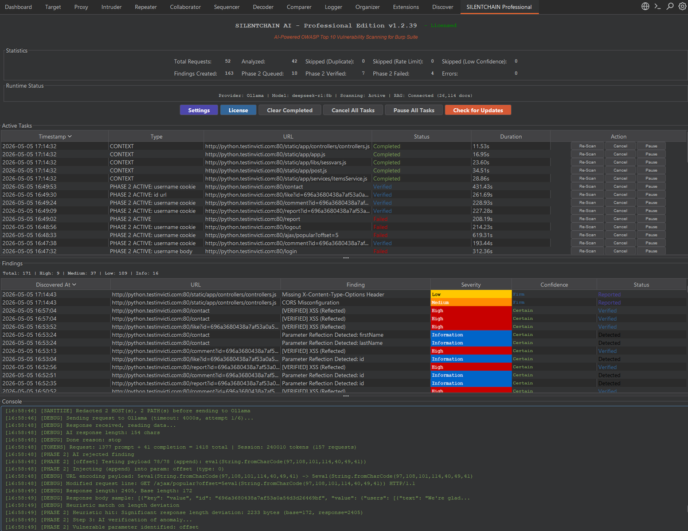Open the terminal prompt icon in top bar
The height and width of the screenshot is (531, 688).
[658, 7]
